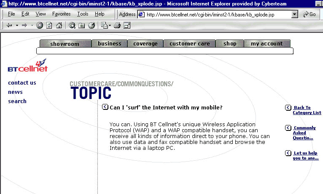Open the View menu
Image resolution: width=323 pixels, height=194 pixels.
(40, 14)
